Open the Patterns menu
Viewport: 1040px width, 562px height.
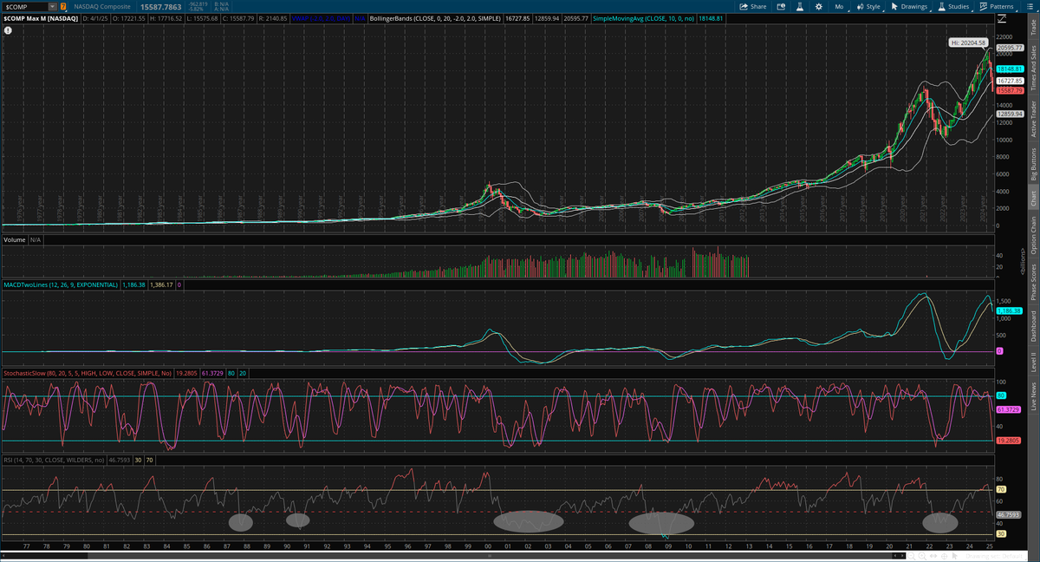click(997, 6)
